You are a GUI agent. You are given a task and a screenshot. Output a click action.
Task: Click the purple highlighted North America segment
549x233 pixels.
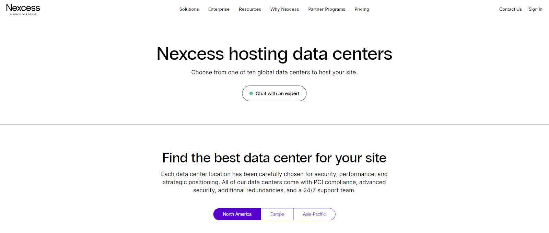point(237,214)
